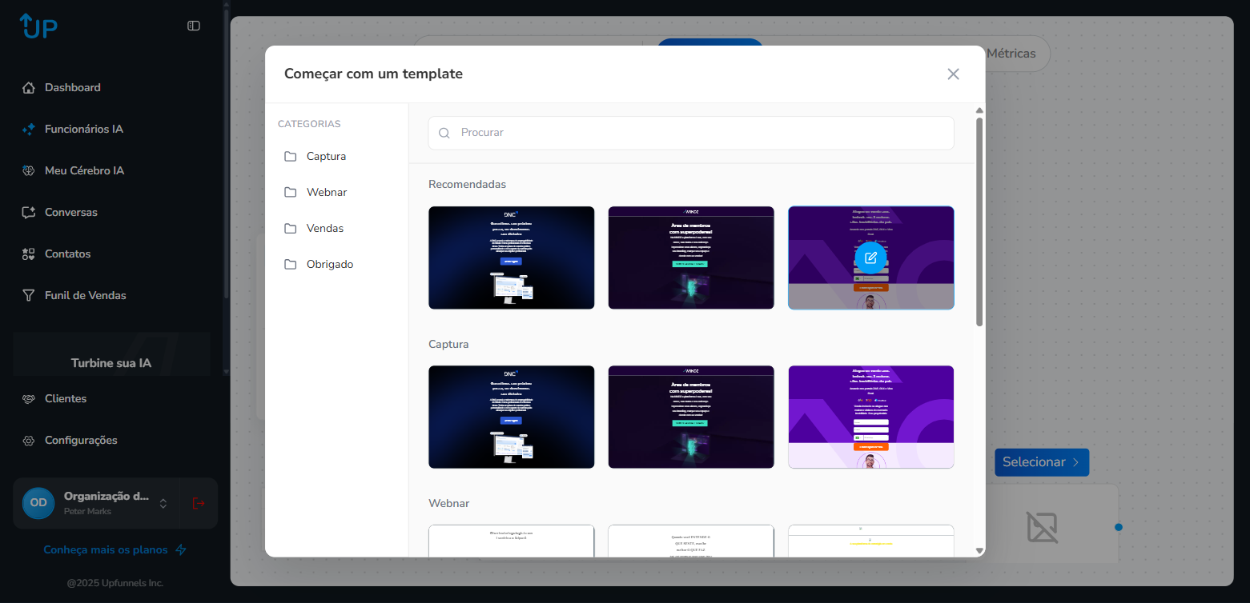This screenshot has height=603, width=1250.
Task: Open the Funil de Vendas funnel icon
Action: pyautogui.click(x=29, y=295)
